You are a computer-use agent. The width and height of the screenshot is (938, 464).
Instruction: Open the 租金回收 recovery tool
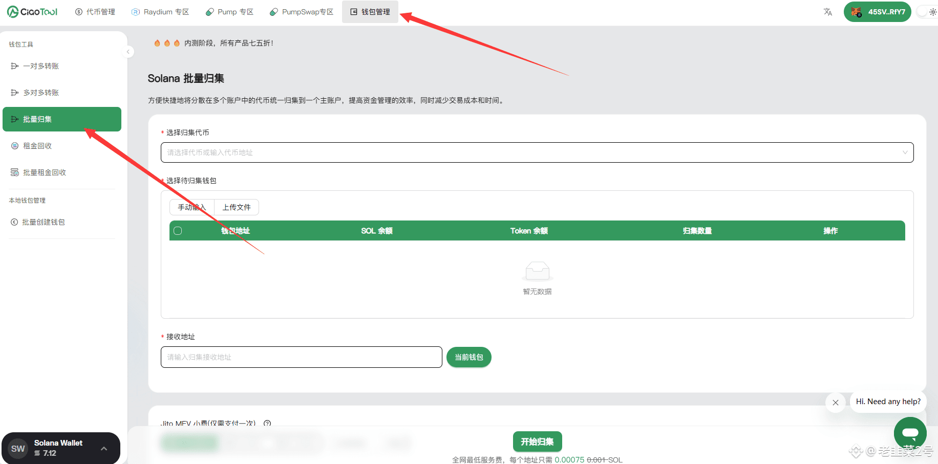37,145
